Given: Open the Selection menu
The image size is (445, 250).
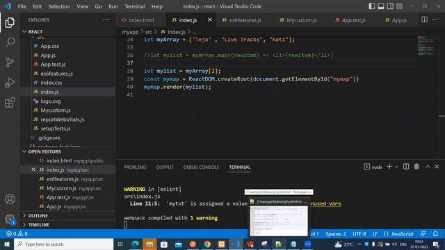Looking at the screenshot, I should pyautogui.click(x=59, y=6).
